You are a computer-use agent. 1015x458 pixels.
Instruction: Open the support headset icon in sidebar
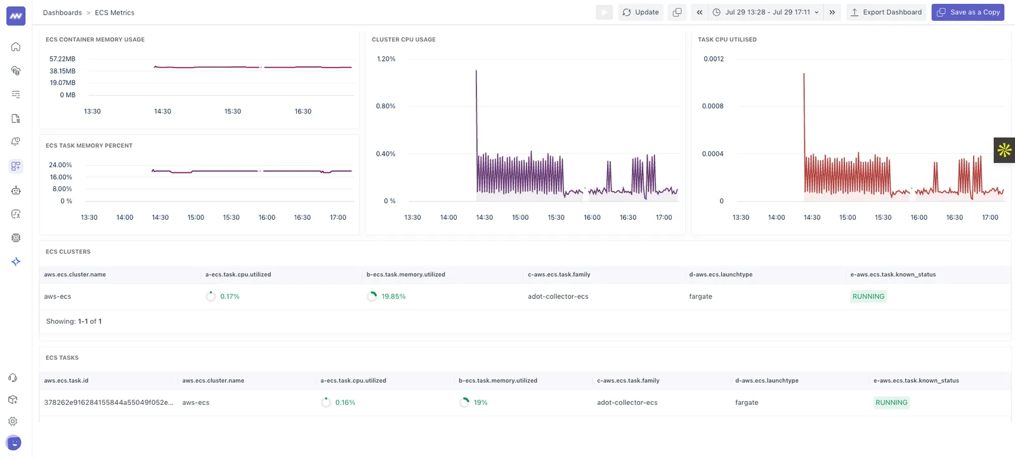[x=13, y=378]
